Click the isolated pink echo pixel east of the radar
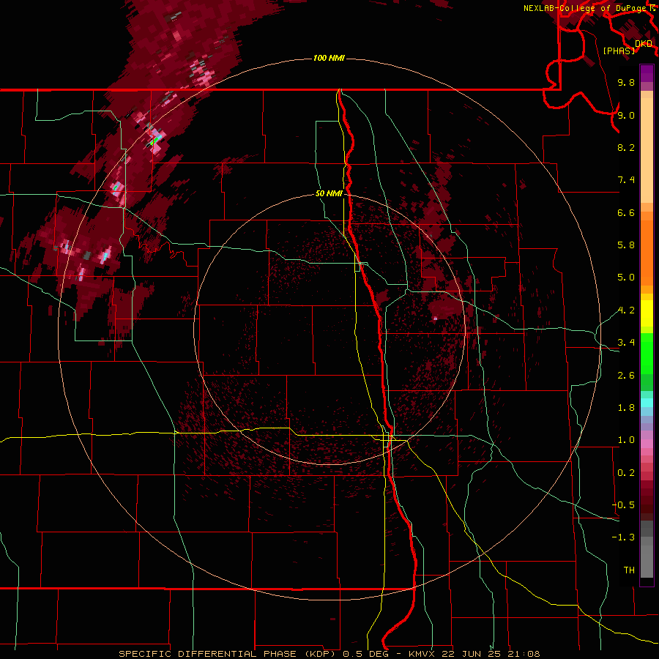The height and width of the screenshot is (659, 659). pyautogui.click(x=436, y=319)
